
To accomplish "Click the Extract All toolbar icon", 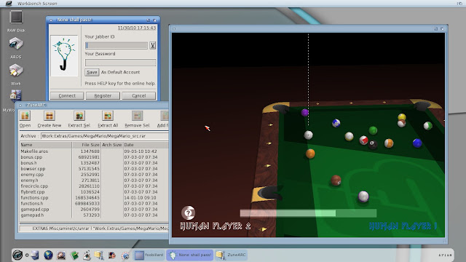I will [x=108, y=116].
